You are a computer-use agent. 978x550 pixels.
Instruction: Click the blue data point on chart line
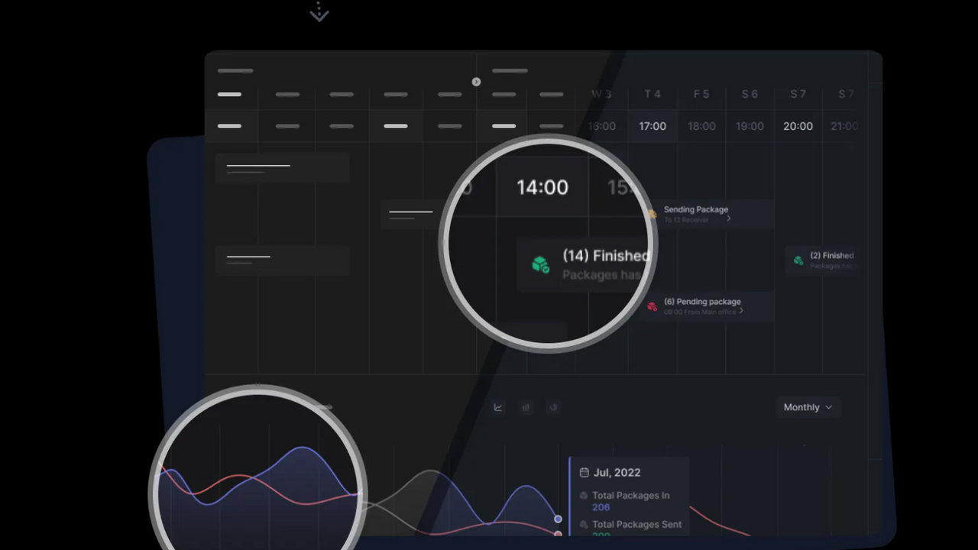click(x=558, y=519)
